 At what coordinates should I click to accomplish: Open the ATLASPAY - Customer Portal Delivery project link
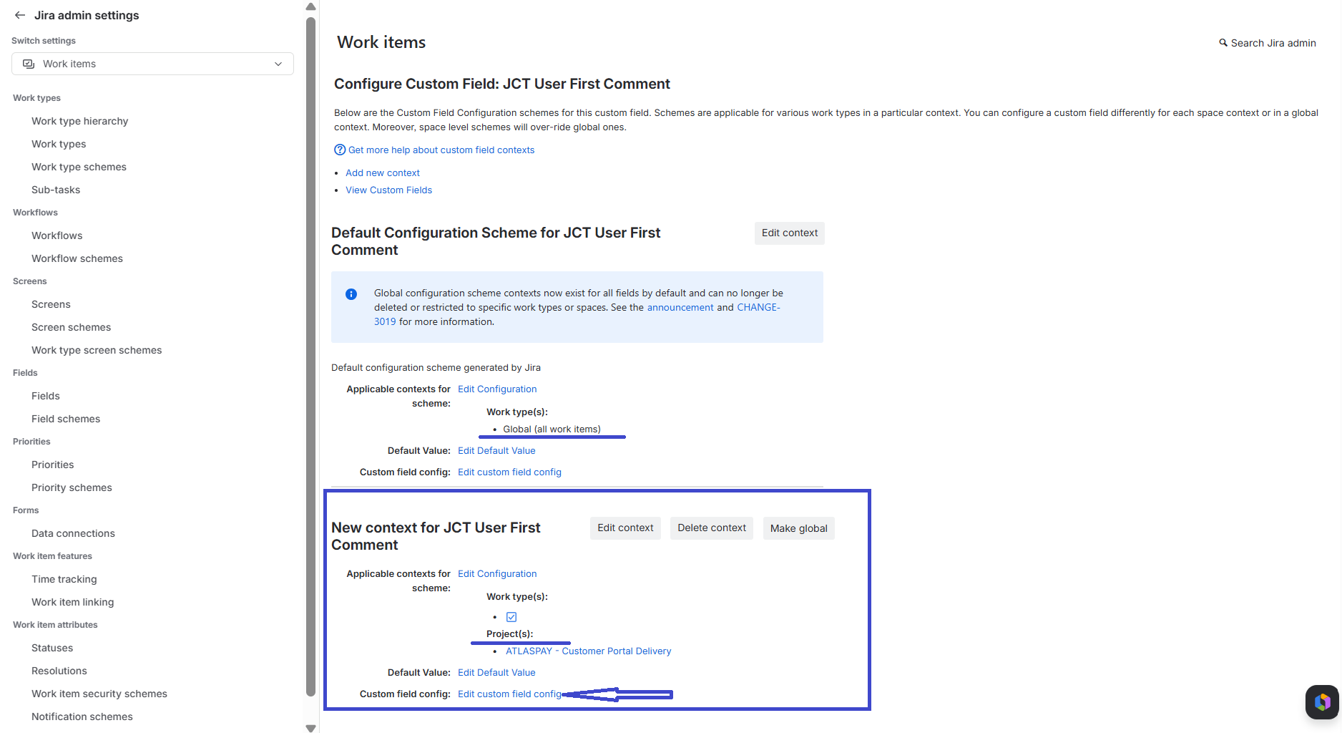coord(589,651)
